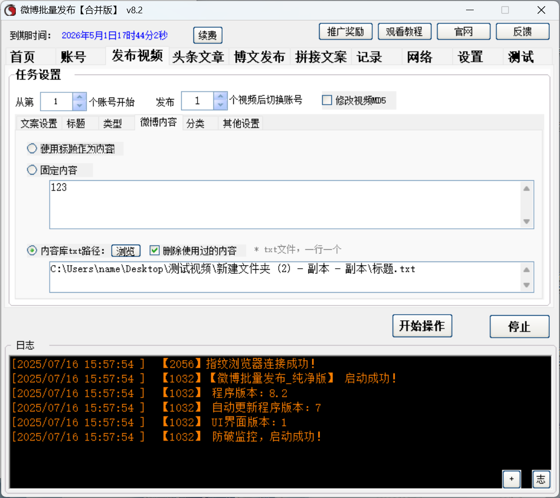
Task: Open the 拼接文案 tab
Action: 321,57
